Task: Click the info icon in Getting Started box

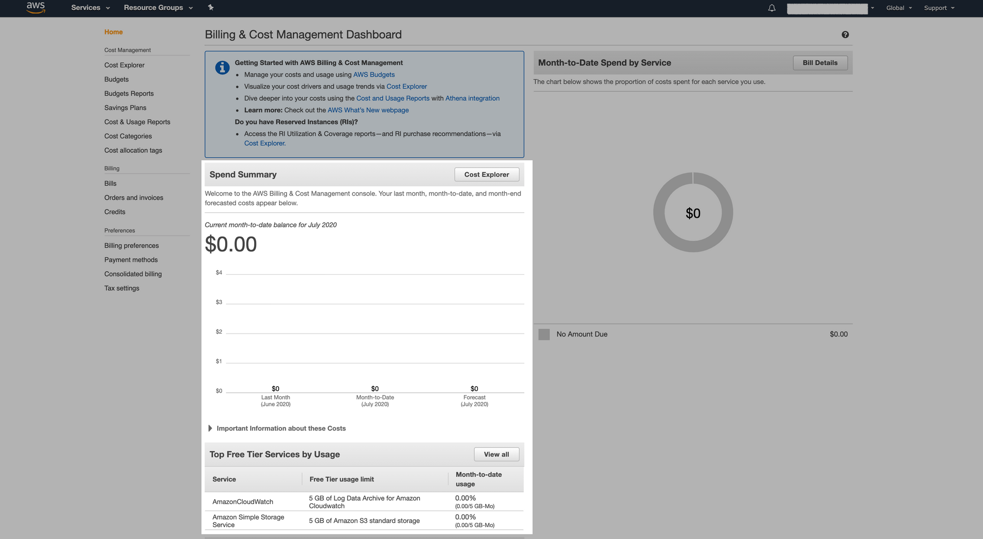Action: coord(222,67)
